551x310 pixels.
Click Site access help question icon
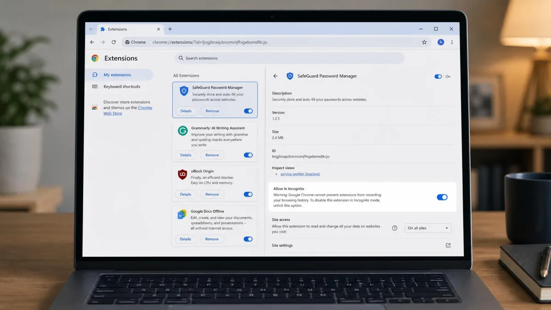pyautogui.click(x=394, y=228)
